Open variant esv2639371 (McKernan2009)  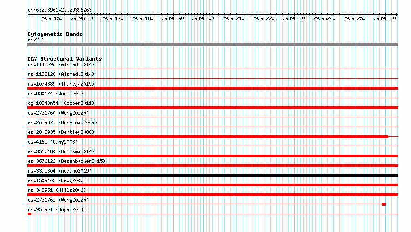click(x=62, y=122)
